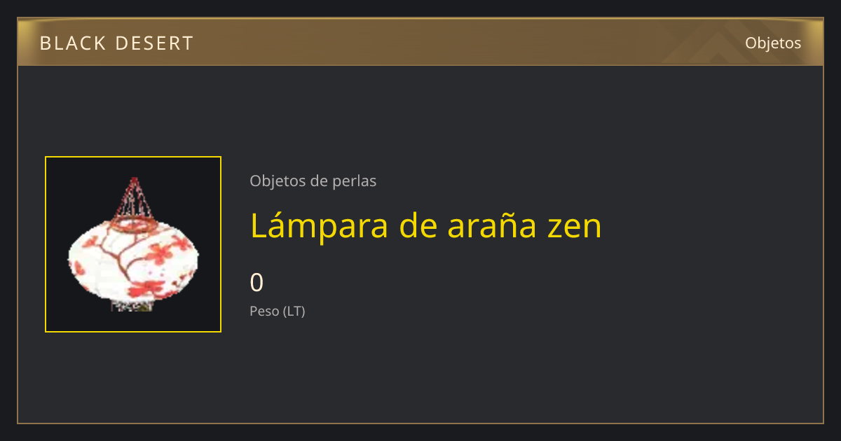The height and width of the screenshot is (441, 841).
Task: Click the zen lantern item icon
Action: tap(133, 244)
